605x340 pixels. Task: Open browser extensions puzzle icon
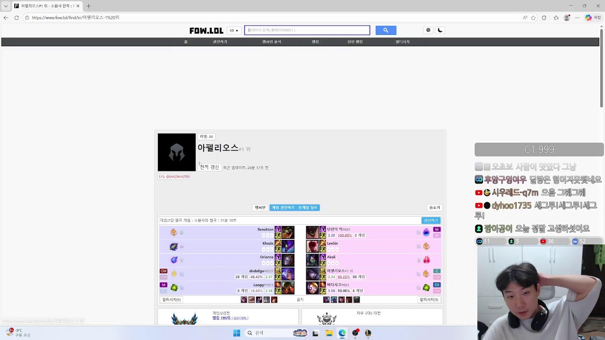click(544, 17)
